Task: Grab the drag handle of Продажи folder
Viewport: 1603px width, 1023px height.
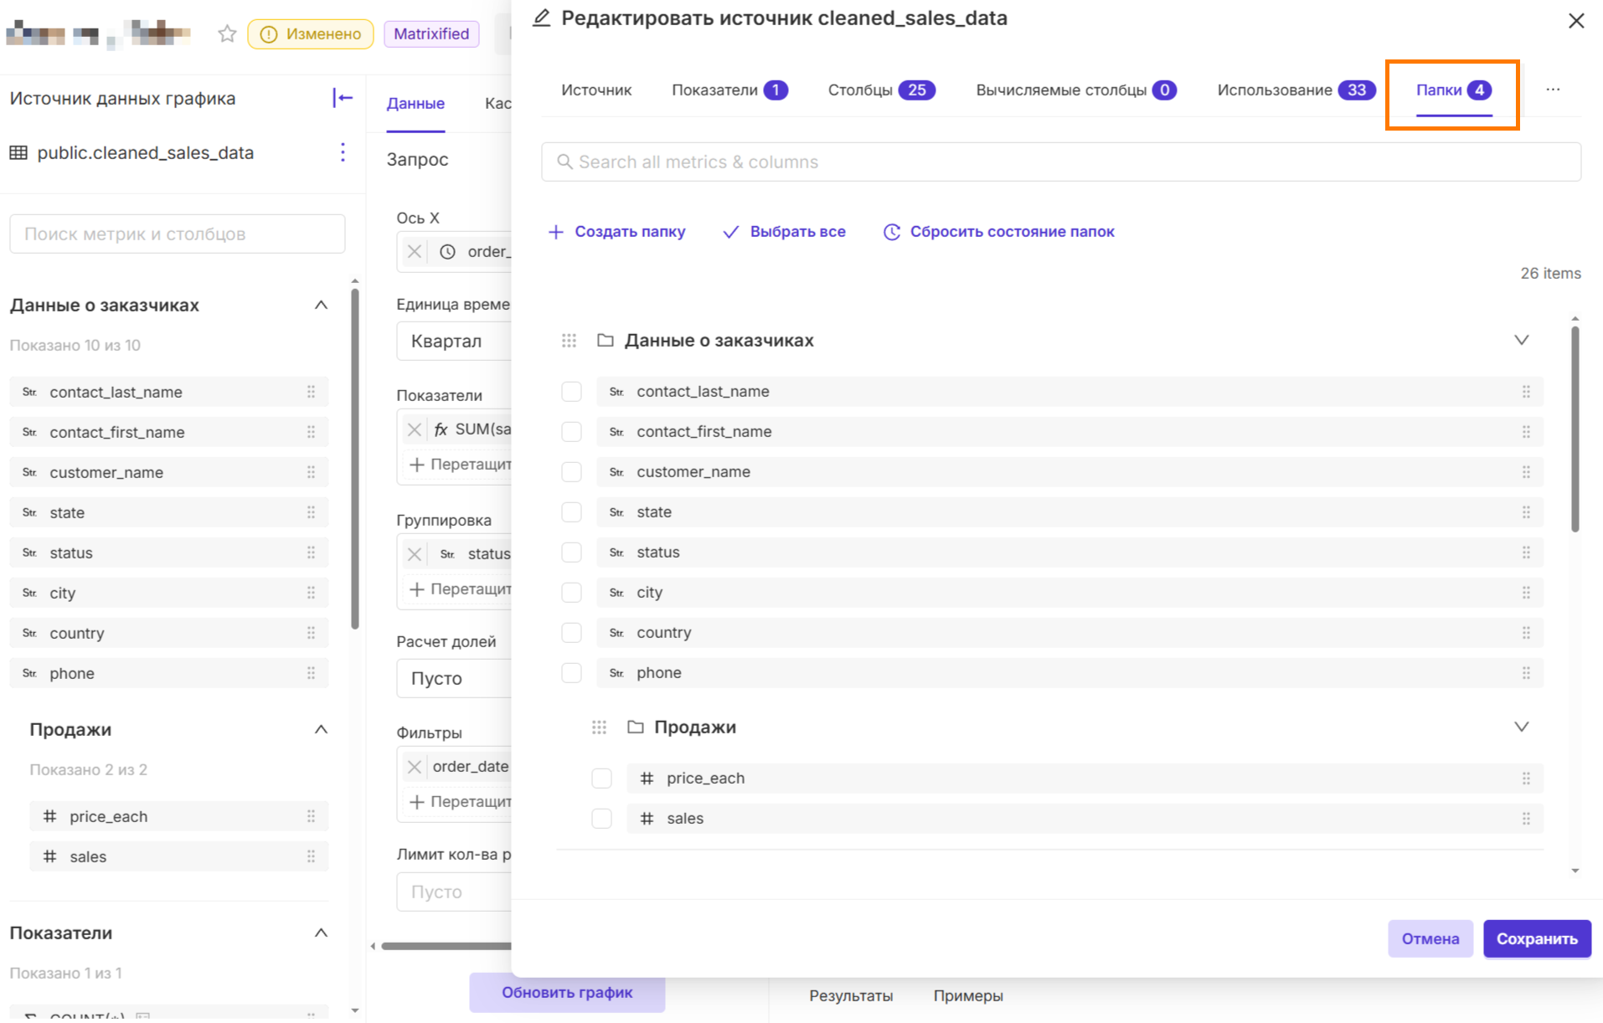Action: click(599, 727)
